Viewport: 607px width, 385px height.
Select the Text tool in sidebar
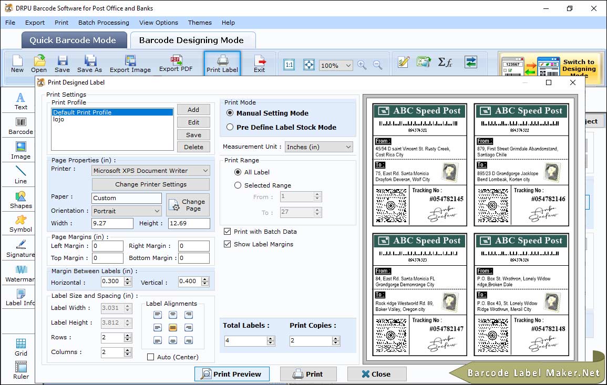tap(21, 101)
